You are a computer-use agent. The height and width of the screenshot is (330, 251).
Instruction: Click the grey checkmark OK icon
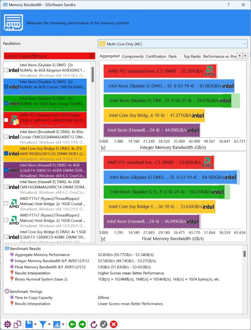(x=104, y=324)
